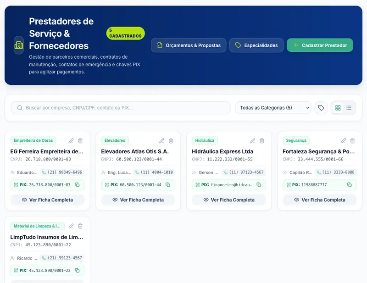Screen dimensions: 367x283
Task: Open the Especialidades manager
Action: click(x=256, y=45)
